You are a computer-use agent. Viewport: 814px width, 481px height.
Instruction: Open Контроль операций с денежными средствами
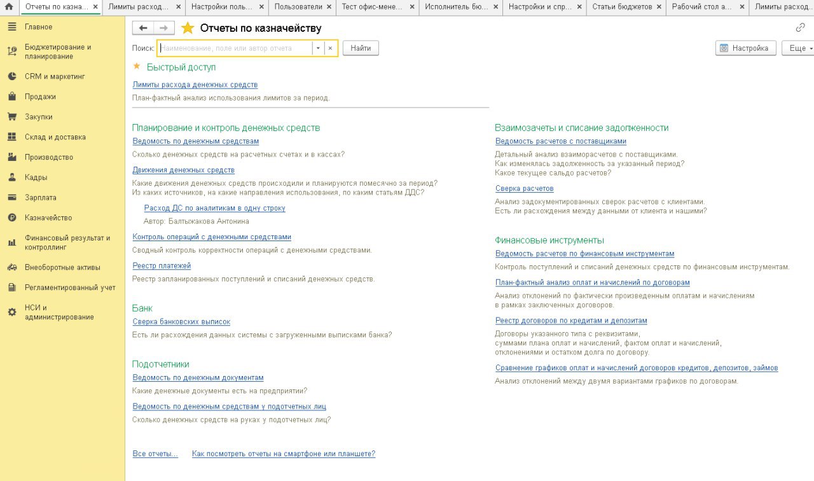point(212,237)
